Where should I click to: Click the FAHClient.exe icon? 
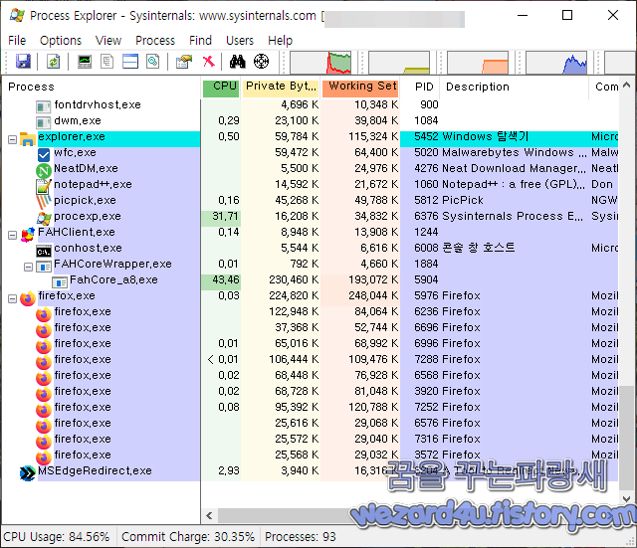(28, 235)
